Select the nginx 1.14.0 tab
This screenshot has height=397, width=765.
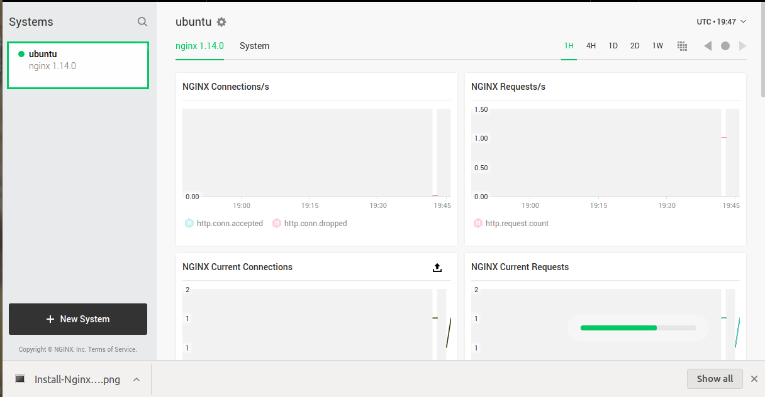click(x=199, y=45)
